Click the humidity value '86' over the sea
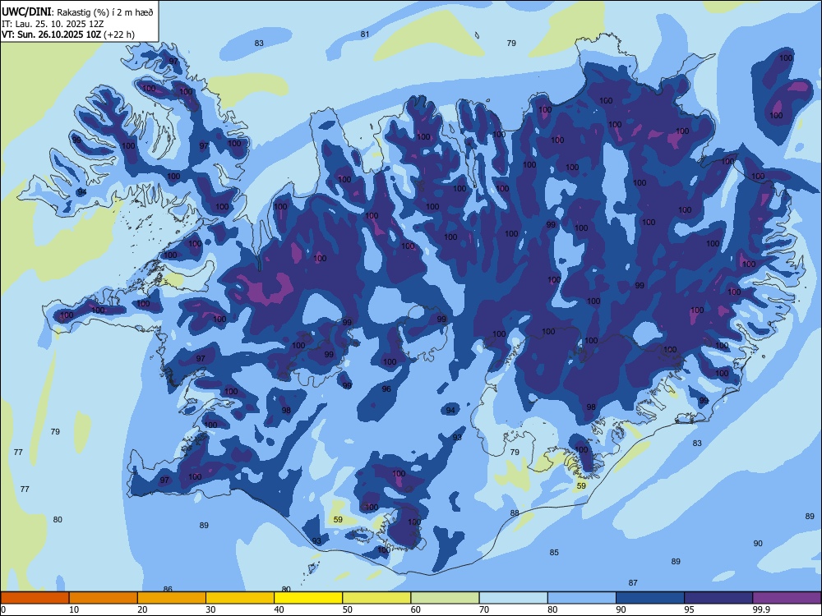 pos(168,589)
